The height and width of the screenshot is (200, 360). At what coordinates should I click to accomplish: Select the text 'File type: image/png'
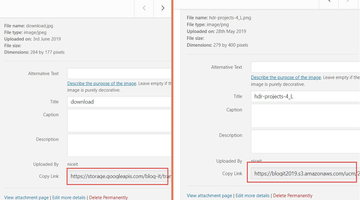click(x=208, y=25)
